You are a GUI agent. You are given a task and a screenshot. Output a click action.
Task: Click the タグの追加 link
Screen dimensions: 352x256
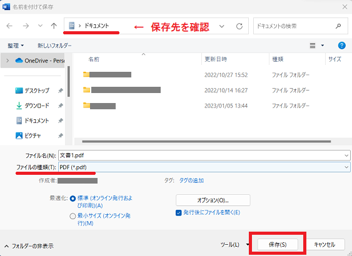coord(191,180)
